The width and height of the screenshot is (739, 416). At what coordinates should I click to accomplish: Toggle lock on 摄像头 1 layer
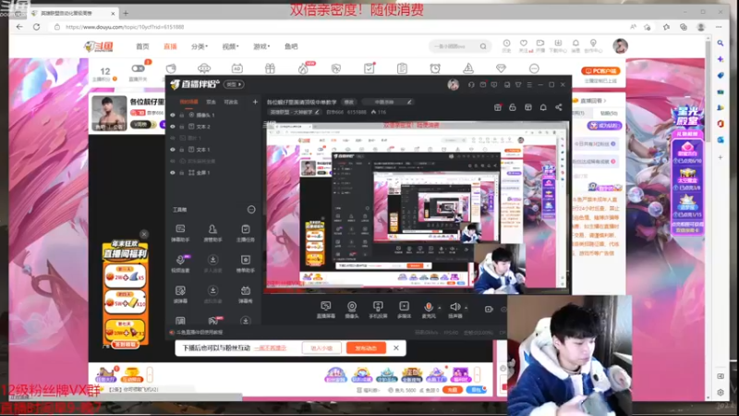click(181, 115)
